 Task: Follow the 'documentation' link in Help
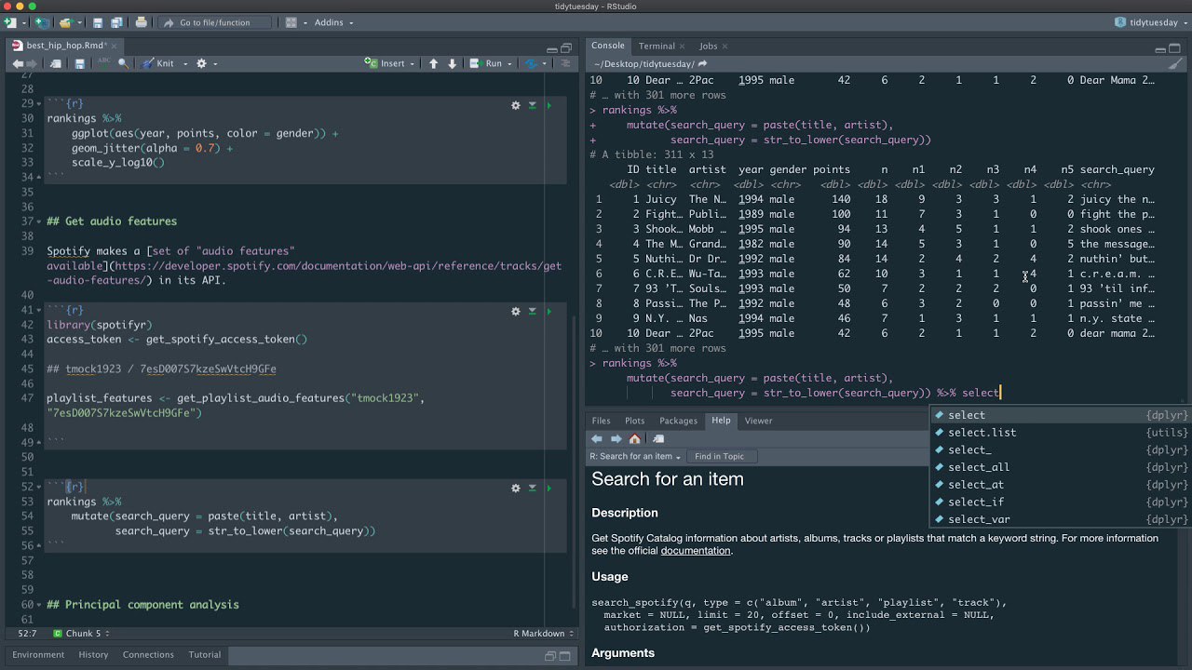click(x=696, y=551)
